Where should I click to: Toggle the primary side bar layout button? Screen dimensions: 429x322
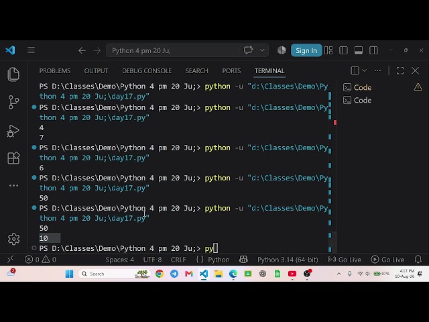click(x=343, y=50)
